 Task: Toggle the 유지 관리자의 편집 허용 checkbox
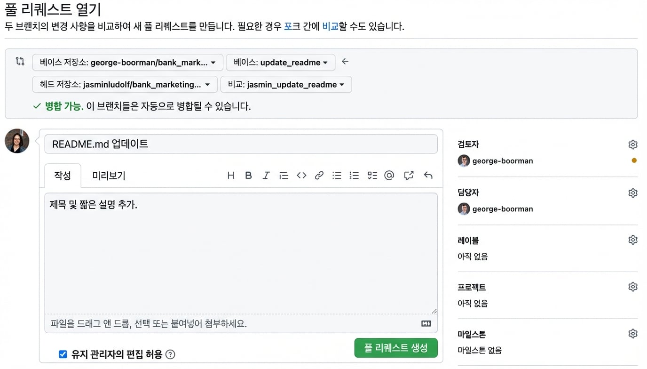63,354
